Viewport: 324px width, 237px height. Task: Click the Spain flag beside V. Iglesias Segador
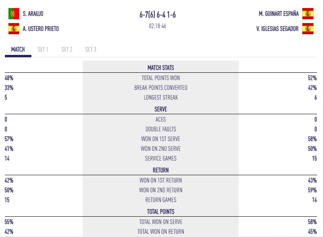[x=308, y=29]
